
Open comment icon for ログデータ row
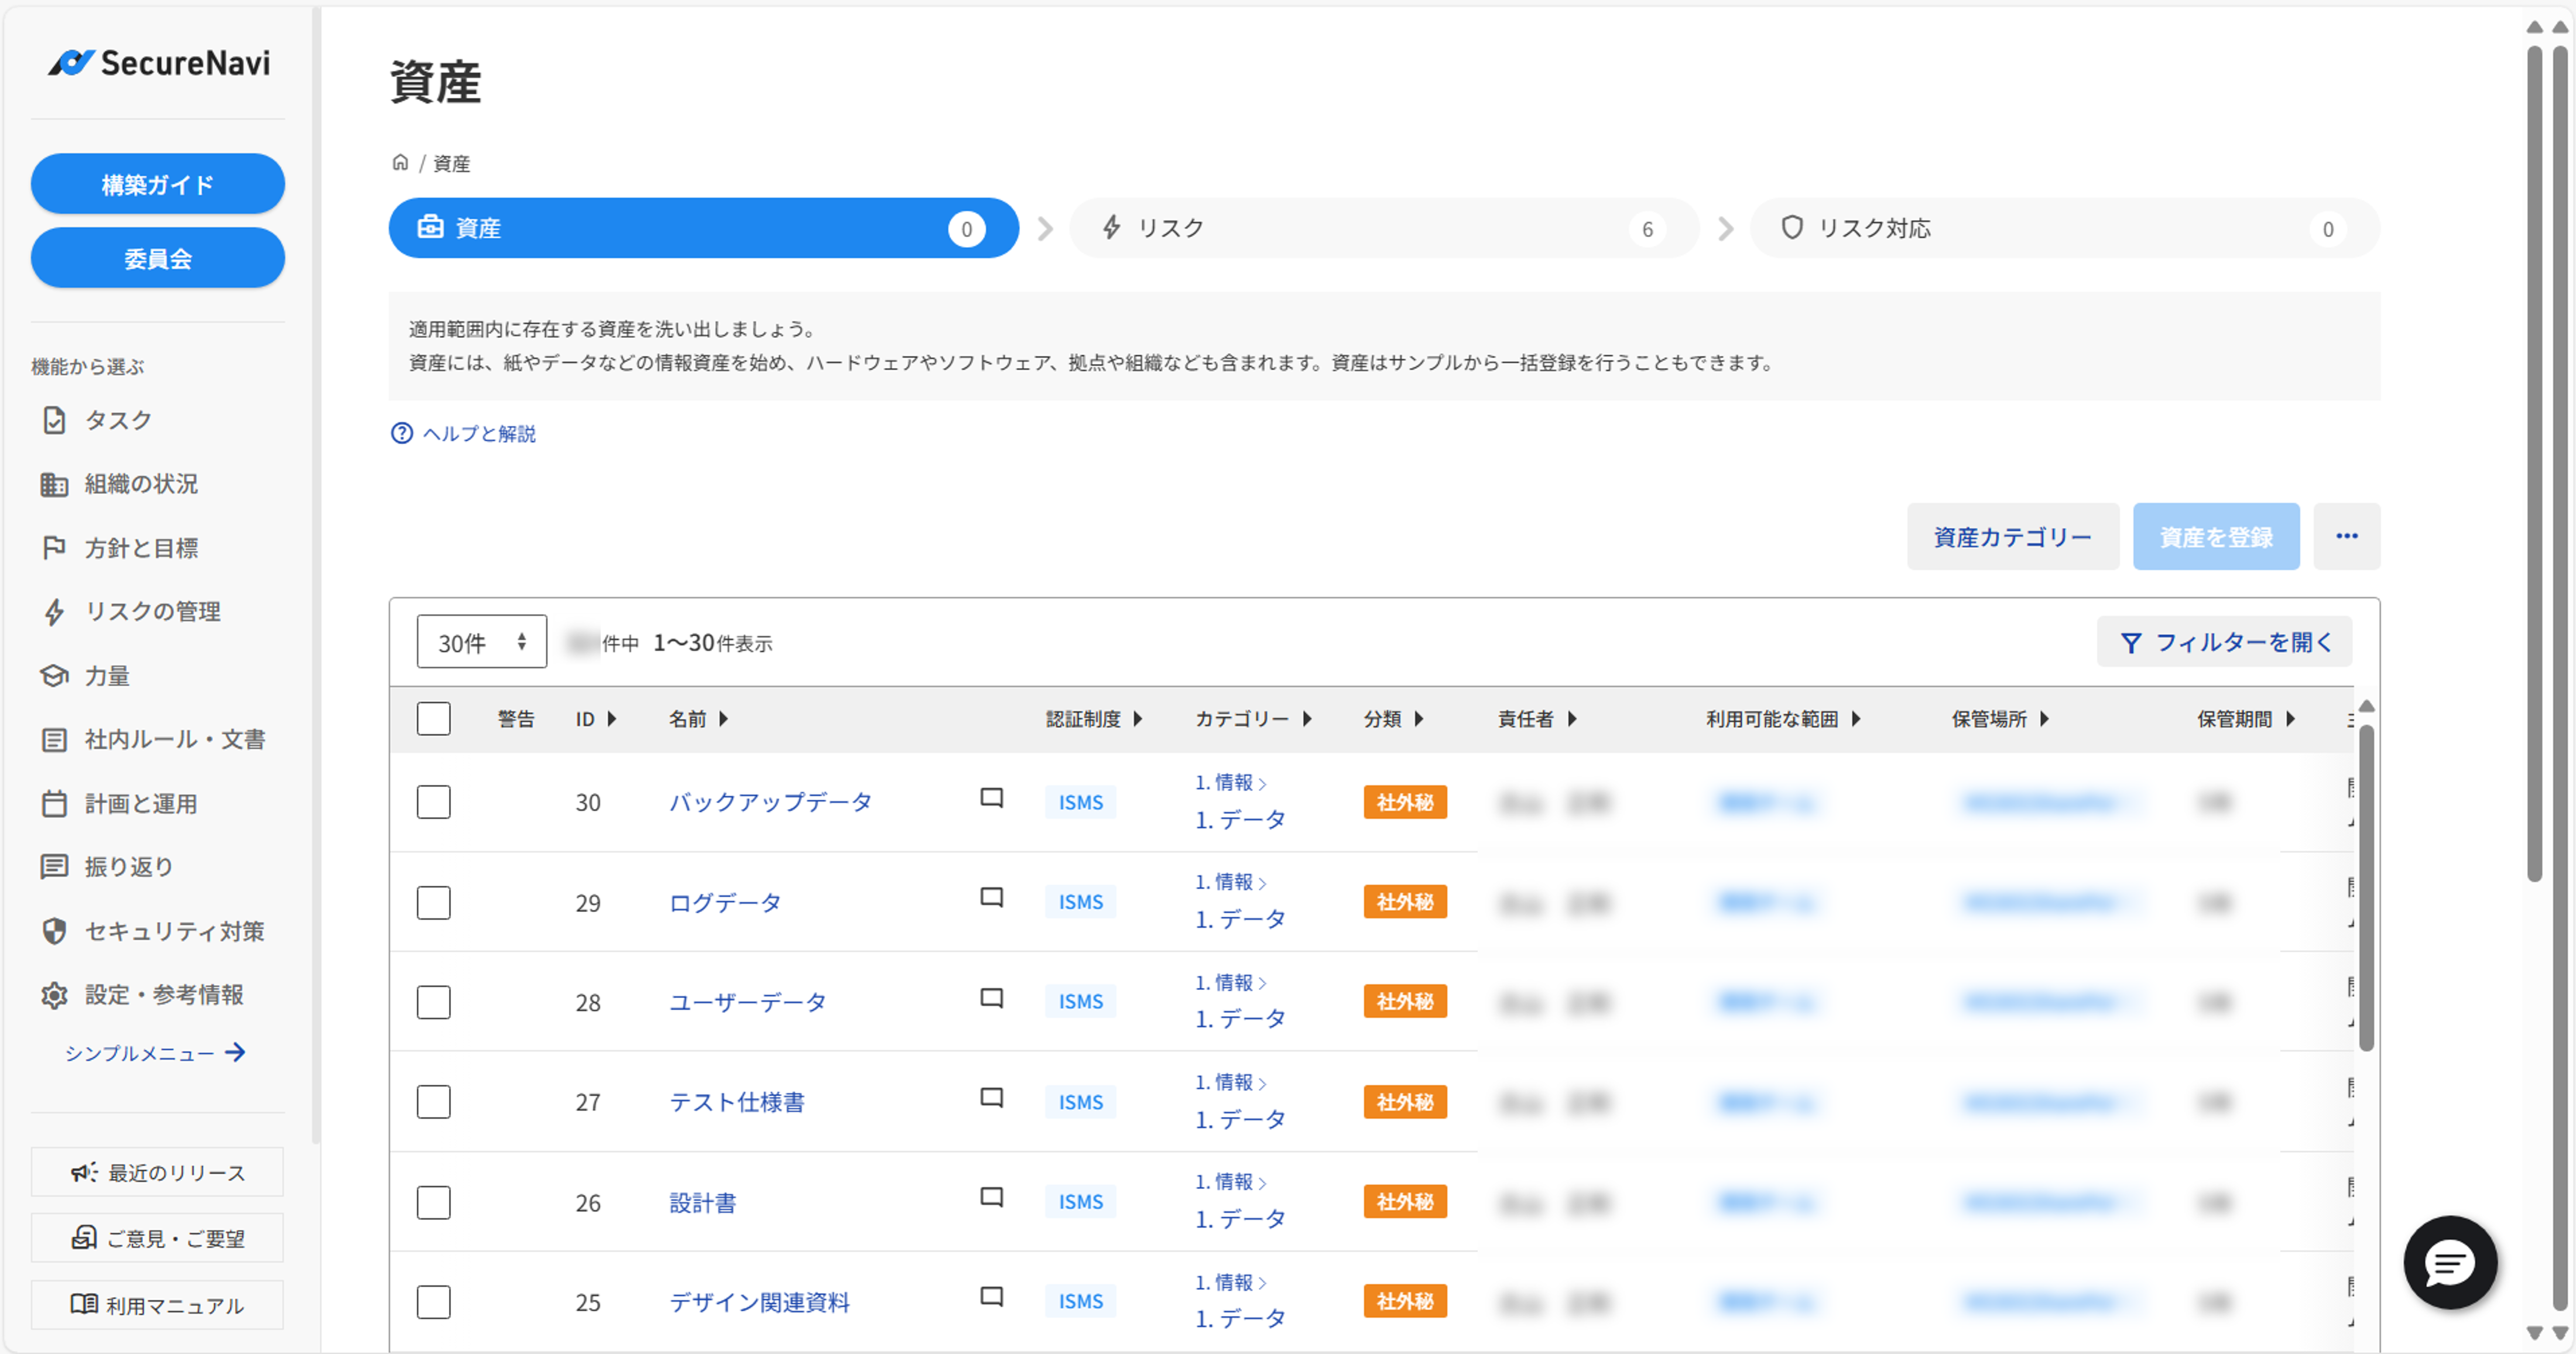[x=991, y=898]
